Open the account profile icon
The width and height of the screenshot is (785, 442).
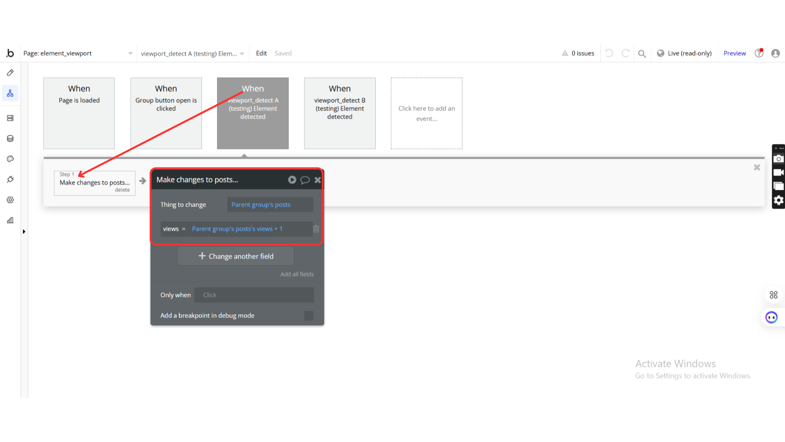pyautogui.click(x=775, y=53)
